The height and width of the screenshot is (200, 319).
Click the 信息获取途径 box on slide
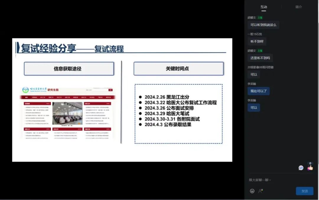coord(69,69)
